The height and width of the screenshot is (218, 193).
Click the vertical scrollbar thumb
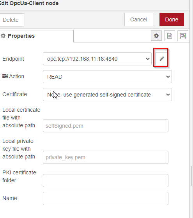191,176
